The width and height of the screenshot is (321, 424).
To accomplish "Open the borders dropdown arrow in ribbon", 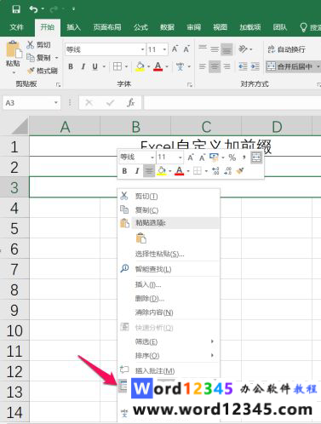I will [127, 66].
